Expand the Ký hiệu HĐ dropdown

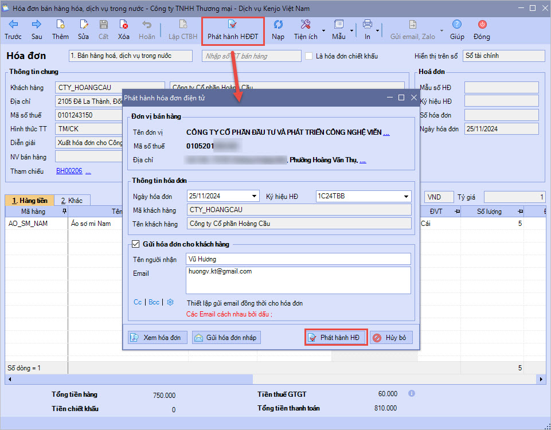[x=406, y=197]
